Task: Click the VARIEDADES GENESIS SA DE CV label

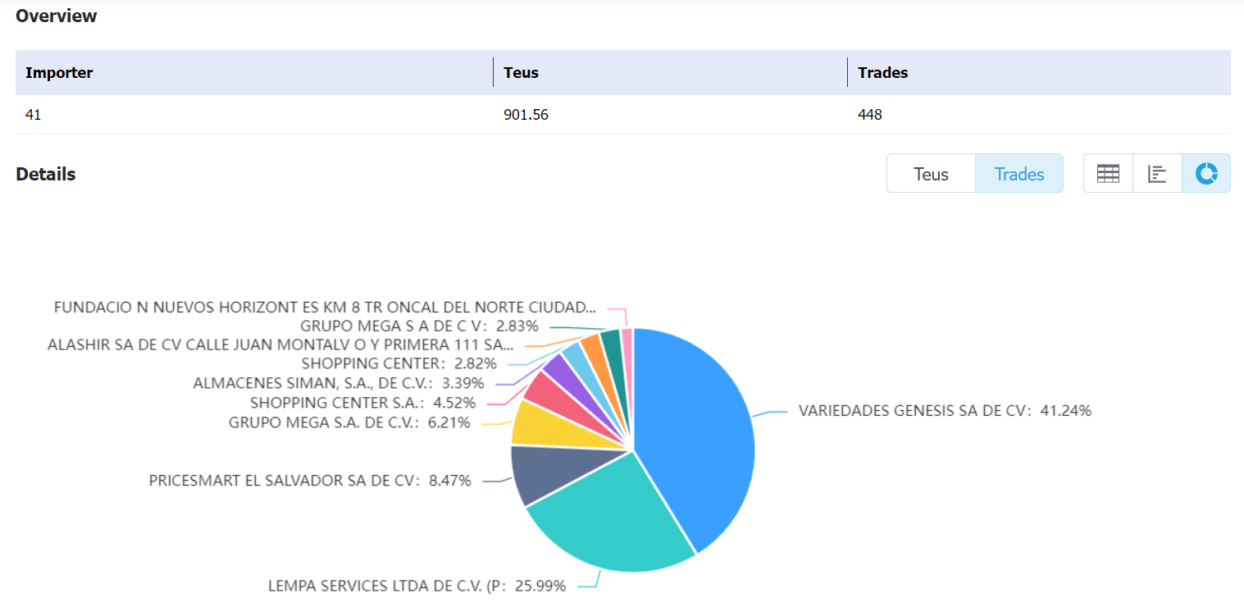Action: point(945,411)
